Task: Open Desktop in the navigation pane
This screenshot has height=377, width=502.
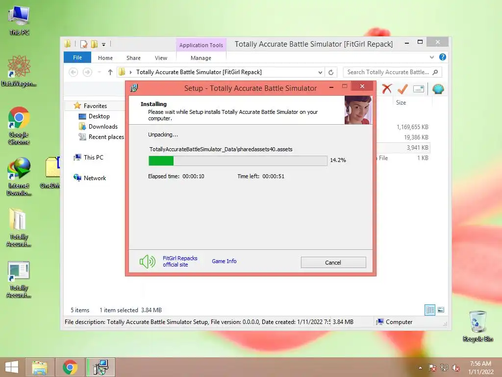Action: pyautogui.click(x=99, y=116)
